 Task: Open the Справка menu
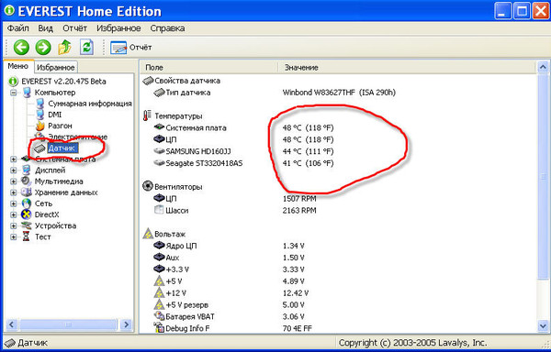pos(167,28)
